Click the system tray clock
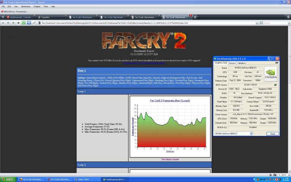291x182 pixels. (286, 180)
